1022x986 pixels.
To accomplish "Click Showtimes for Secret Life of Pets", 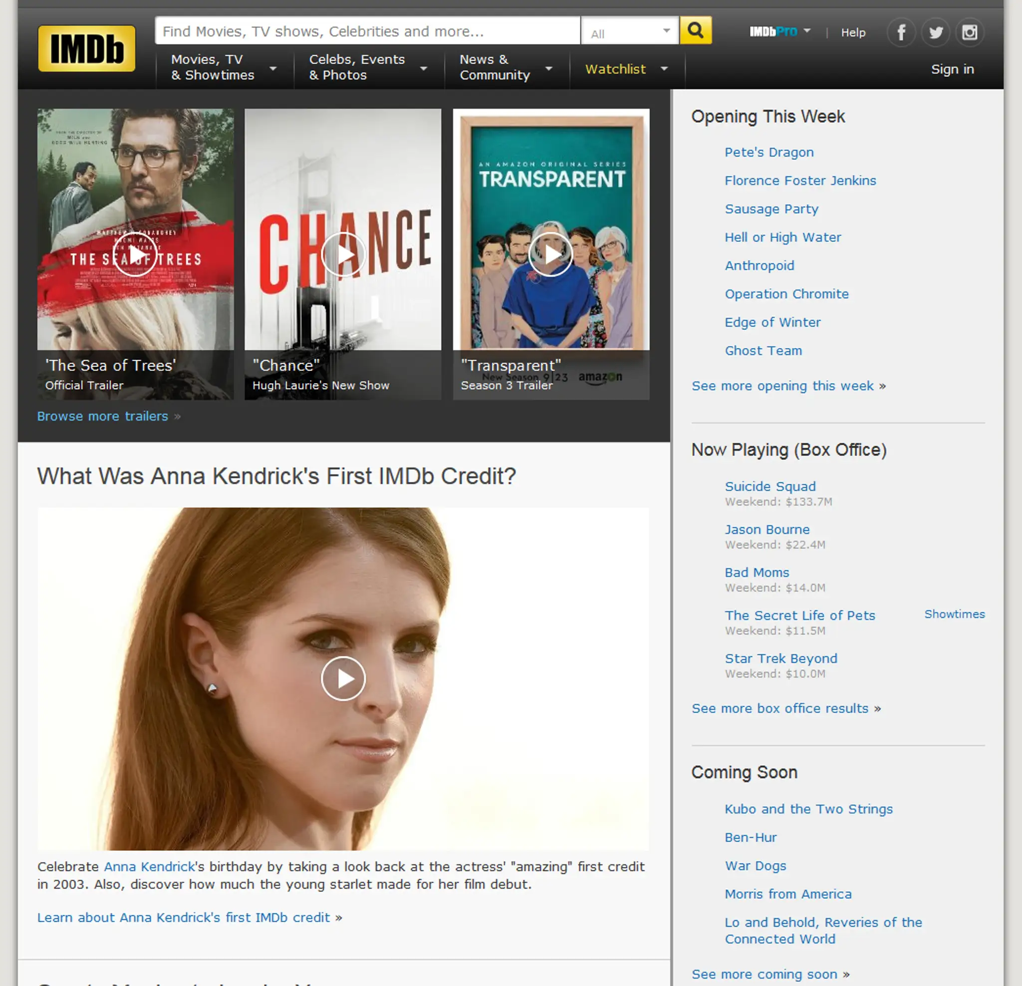I will 954,614.
